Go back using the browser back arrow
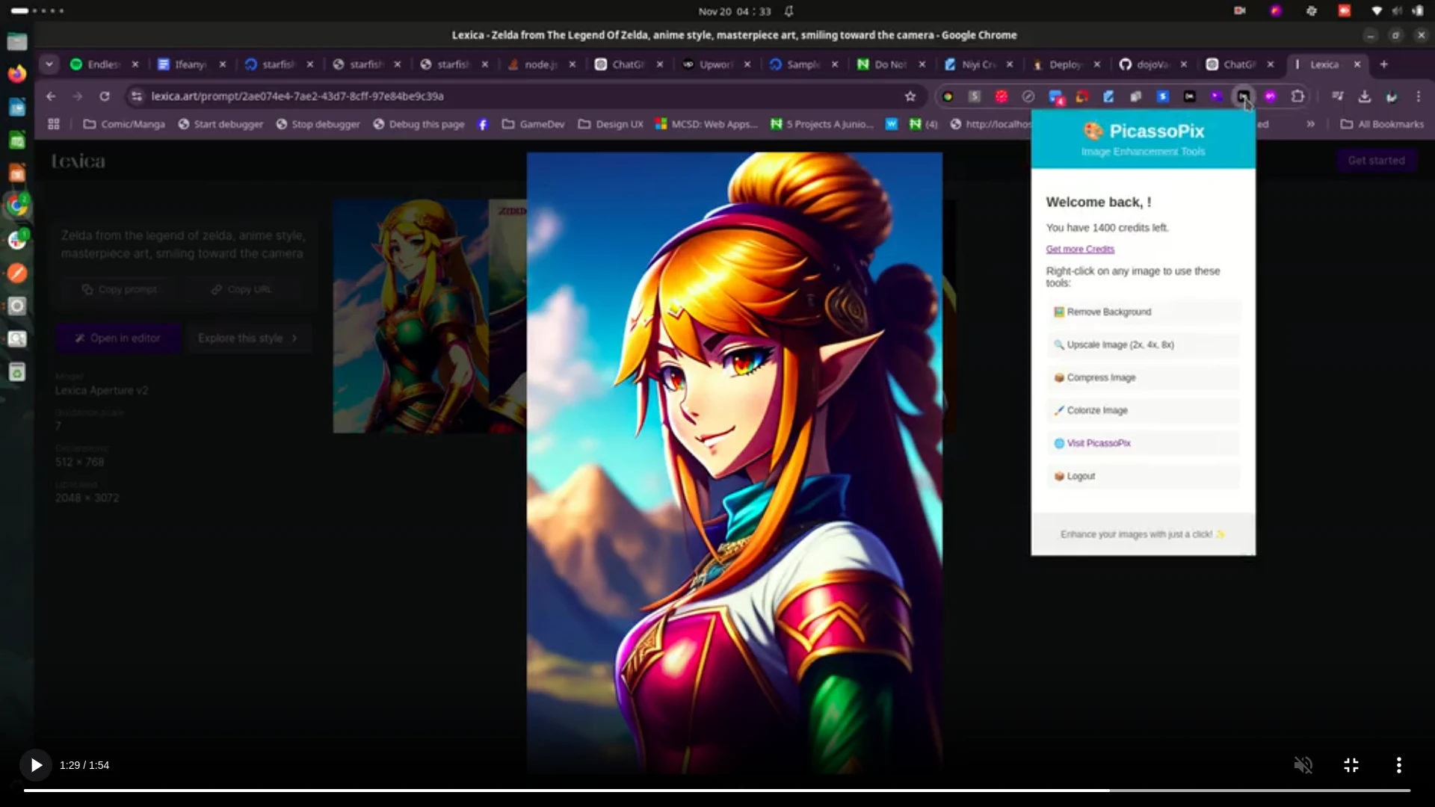Screen dimensions: 1435x807 point(50,96)
